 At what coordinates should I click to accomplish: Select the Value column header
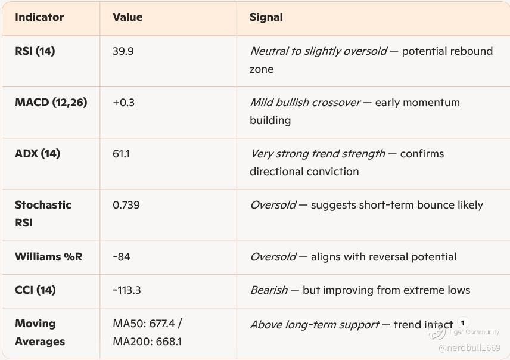coord(128,17)
